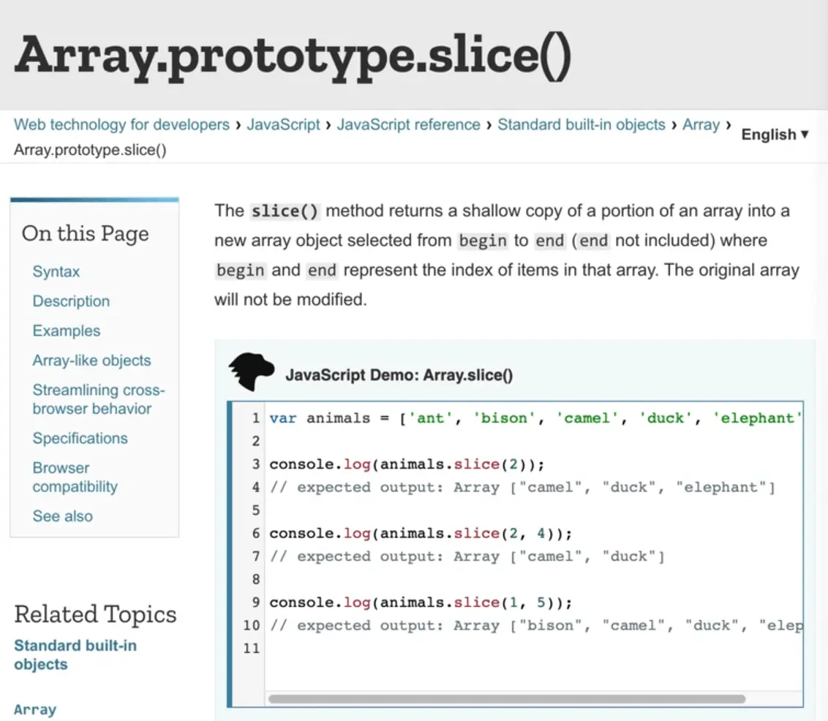The image size is (828, 721).
Task: Go to Browser compatibility section
Action: (75, 477)
